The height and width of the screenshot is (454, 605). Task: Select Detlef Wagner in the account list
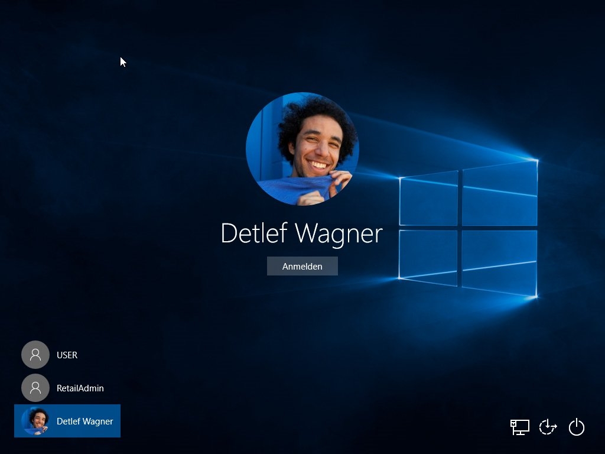(67, 421)
